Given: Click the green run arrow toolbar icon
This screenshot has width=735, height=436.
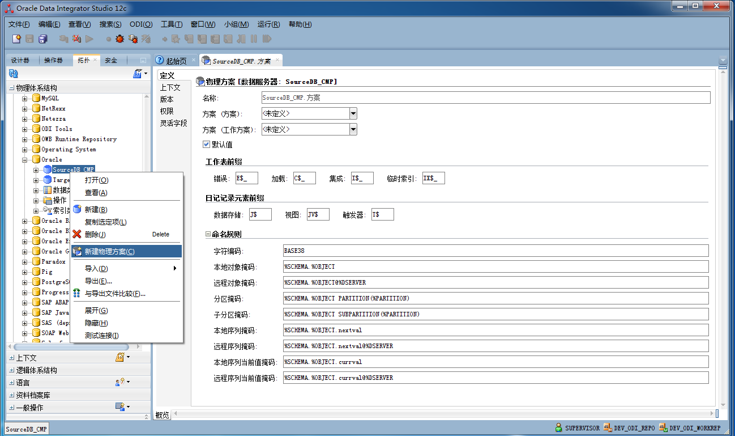Looking at the screenshot, I should pyautogui.click(x=89, y=39).
